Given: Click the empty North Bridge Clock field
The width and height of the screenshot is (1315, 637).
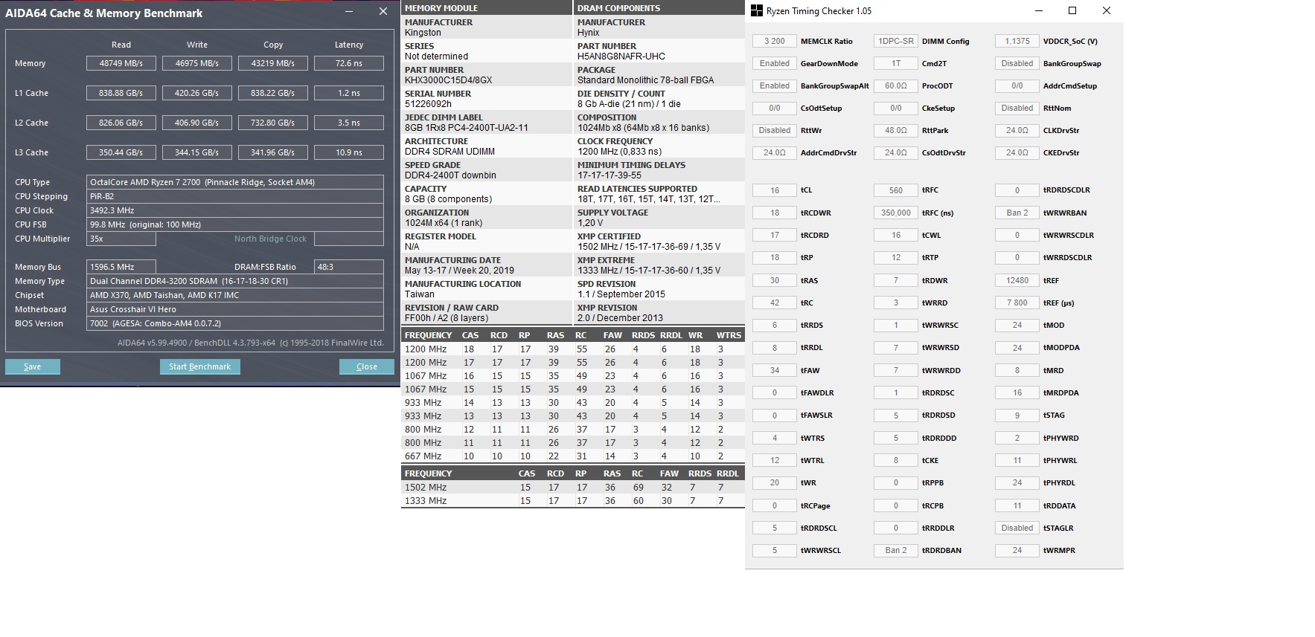Looking at the screenshot, I should tap(349, 239).
